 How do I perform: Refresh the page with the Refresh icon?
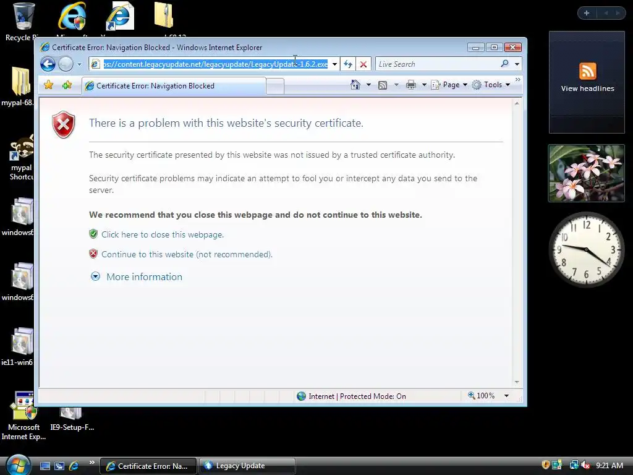pyautogui.click(x=348, y=64)
